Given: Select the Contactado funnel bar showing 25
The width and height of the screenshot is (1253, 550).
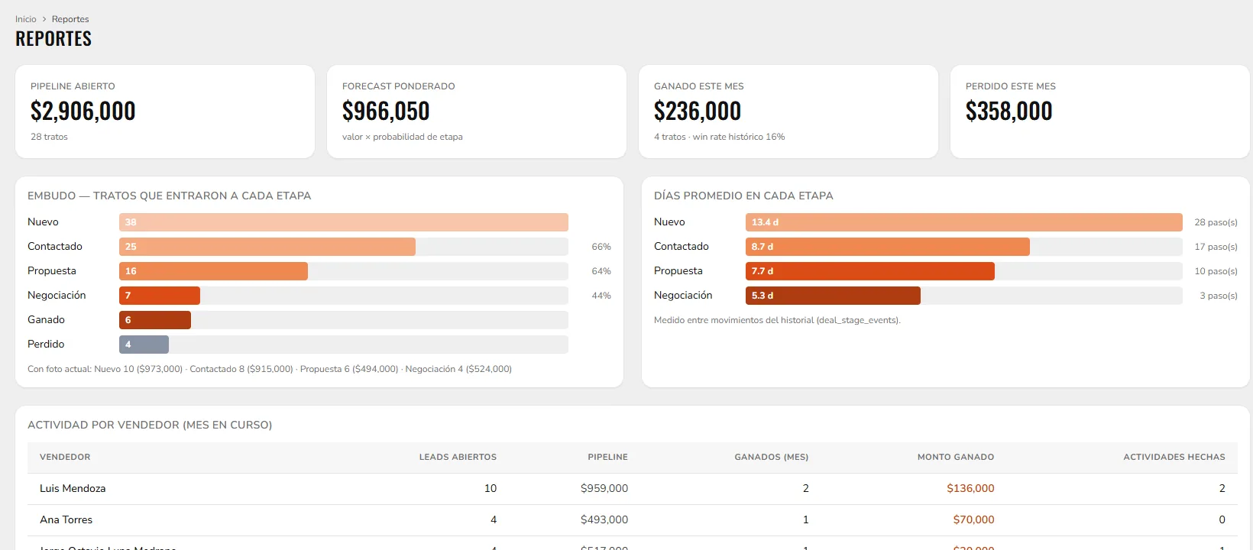Looking at the screenshot, I should click(267, 247).
